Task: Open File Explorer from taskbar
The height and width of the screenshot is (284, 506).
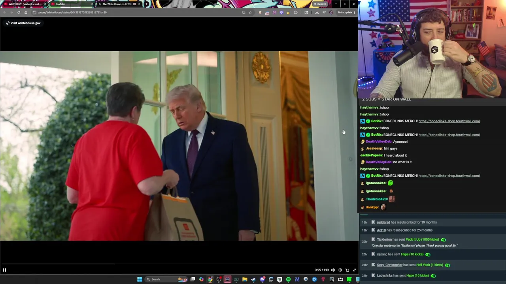Action: tap(245, 279)
